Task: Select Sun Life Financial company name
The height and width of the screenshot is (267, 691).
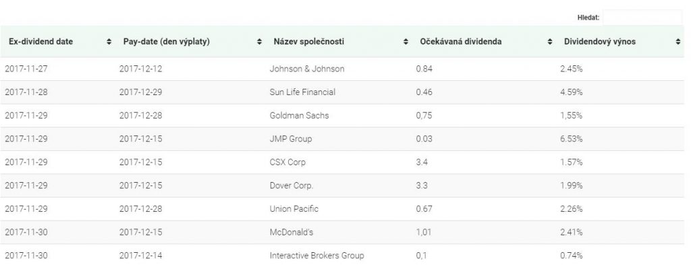Action: 302,92
